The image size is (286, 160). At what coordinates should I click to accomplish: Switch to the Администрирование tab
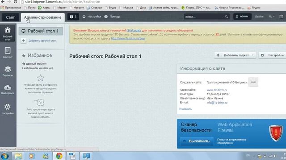coord(43,17)
